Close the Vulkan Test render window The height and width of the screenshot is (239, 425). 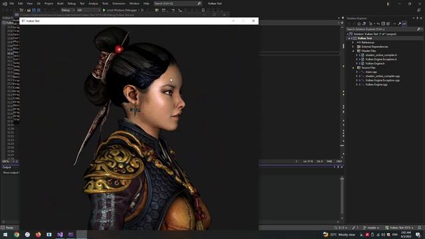click(x=254, y=21)
